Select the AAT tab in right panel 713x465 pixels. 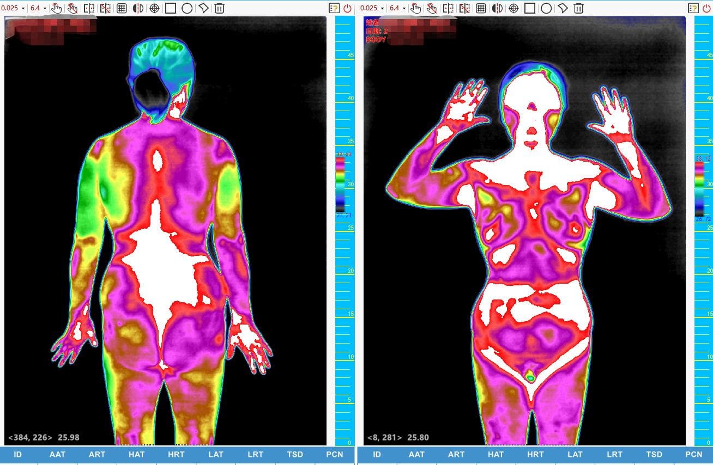[x=416, y=455]
